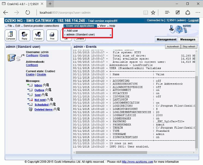Click the Disable link for current state
Screen dimensions: 203x165
click(42, 74)
